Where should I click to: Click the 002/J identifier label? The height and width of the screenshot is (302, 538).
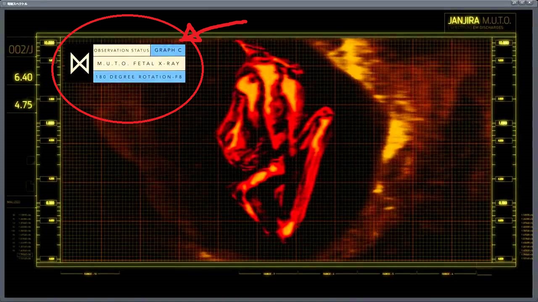tap(21, 50)
